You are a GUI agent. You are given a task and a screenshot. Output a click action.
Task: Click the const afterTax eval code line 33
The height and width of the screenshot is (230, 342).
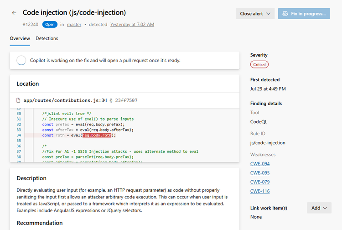click(88, 130)
